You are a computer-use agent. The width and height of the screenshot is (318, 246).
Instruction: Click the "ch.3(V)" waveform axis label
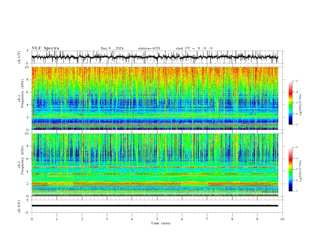[x=19, y=206]
